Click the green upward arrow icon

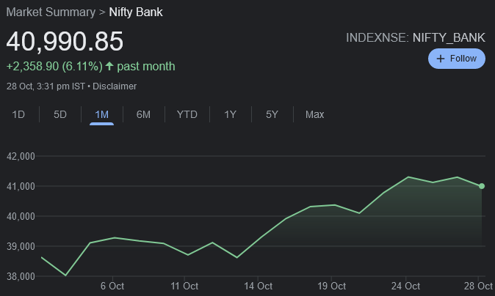pyautogui.click(x=109, y=67)
